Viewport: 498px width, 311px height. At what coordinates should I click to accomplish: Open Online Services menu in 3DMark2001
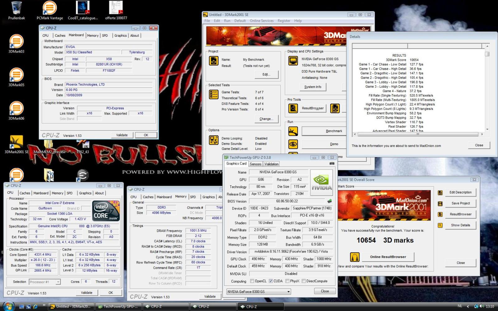click(x=262, y=21)
